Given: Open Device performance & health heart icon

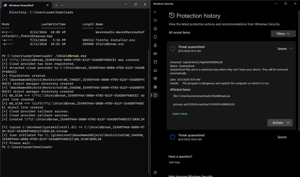Looking at the screenshot, I should pos(155,79).
